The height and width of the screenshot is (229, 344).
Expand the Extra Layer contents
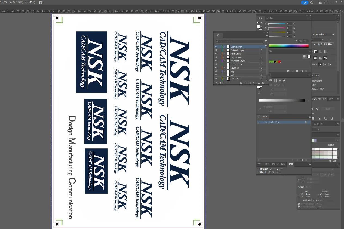(x=224, y=47)
